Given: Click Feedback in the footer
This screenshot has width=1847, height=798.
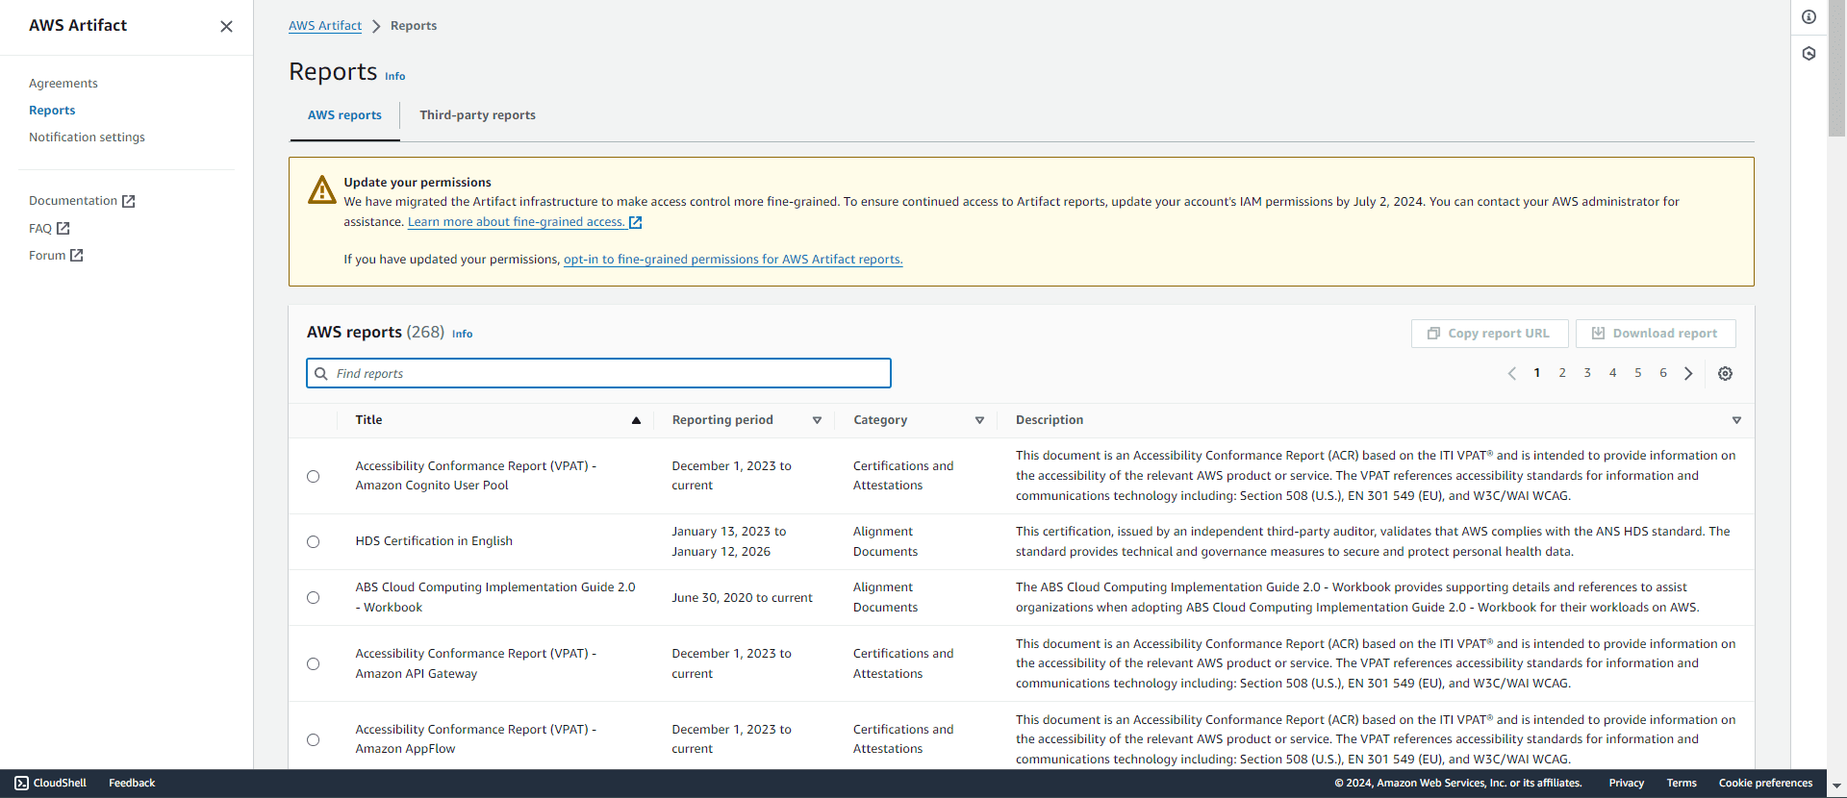Looking at the screenshot, I should (x=132, y=783).
